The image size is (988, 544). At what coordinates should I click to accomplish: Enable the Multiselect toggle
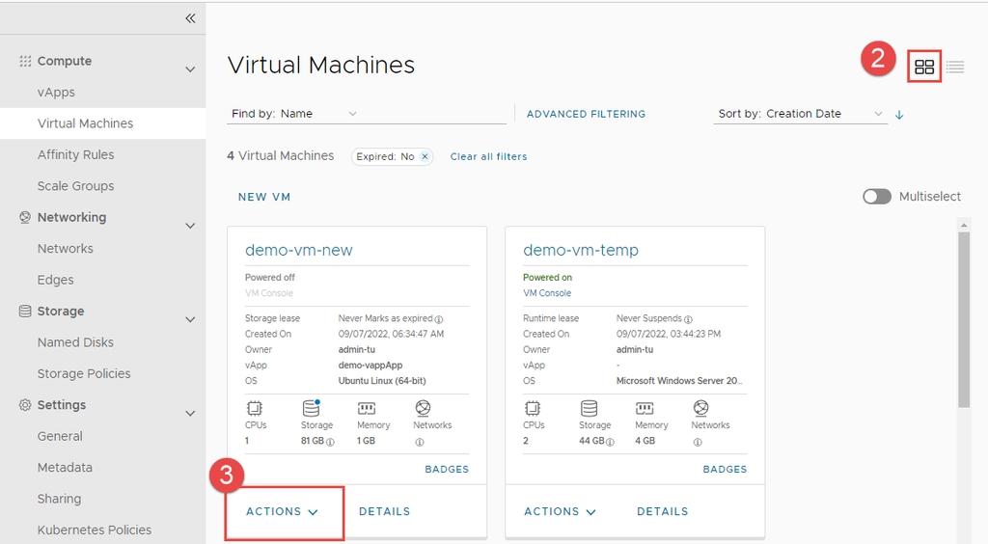pos(877,197)
